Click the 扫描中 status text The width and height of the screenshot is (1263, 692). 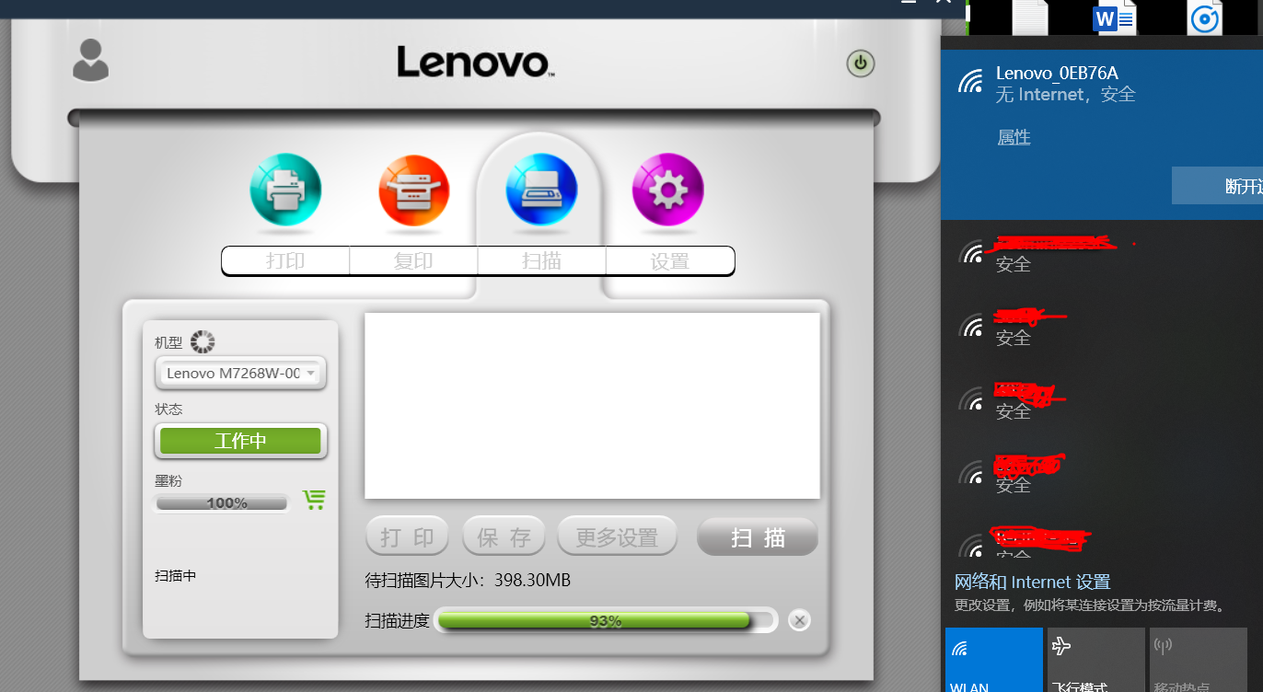175,576
